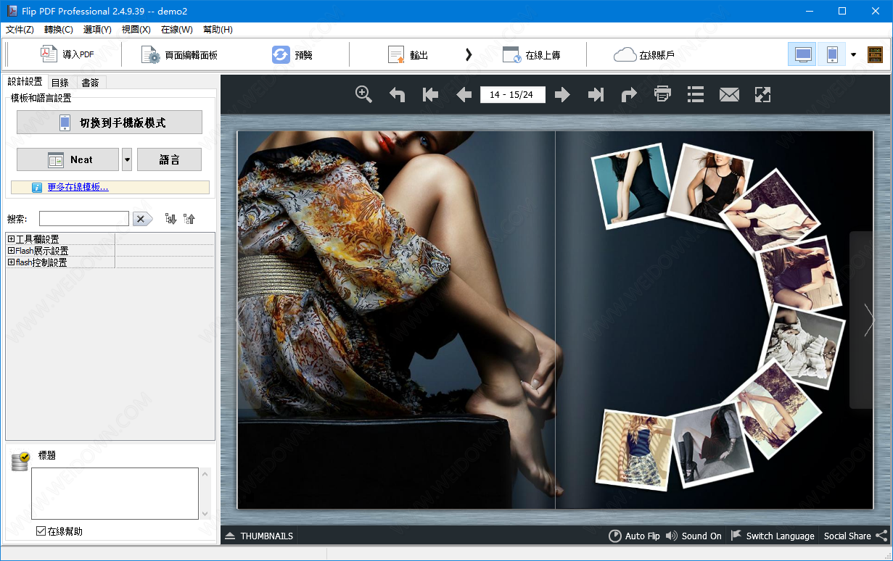Click the right page photo collage
This screenshot has height=561, width=893.
point(715,320)
